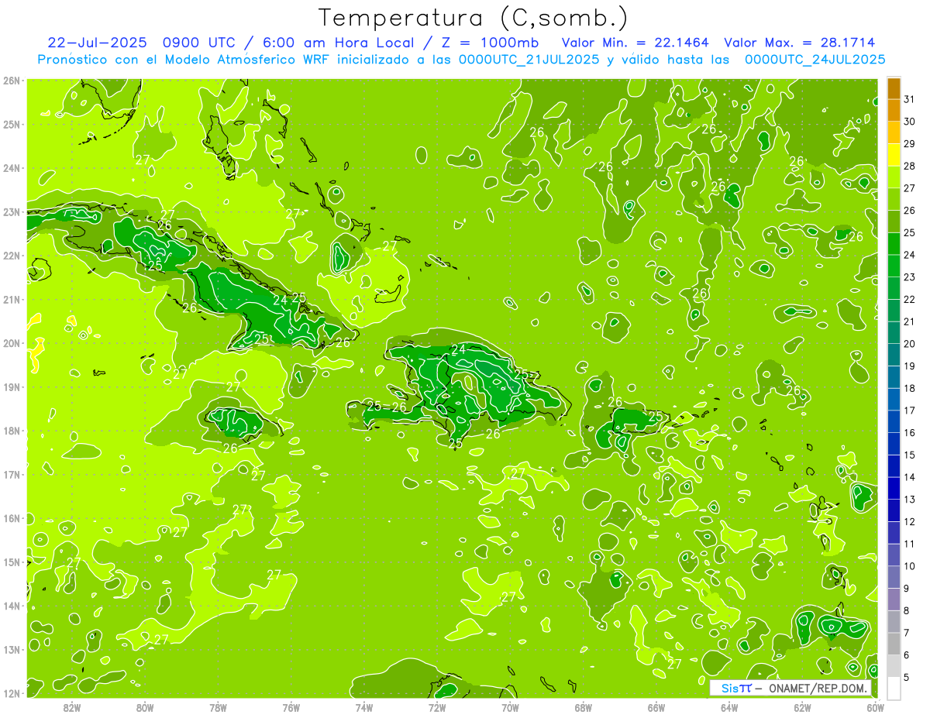Pick the orange-brown swatch above 31 on colorbar
The height and width of the screenshot is (718, 930).
click(894, 89)
